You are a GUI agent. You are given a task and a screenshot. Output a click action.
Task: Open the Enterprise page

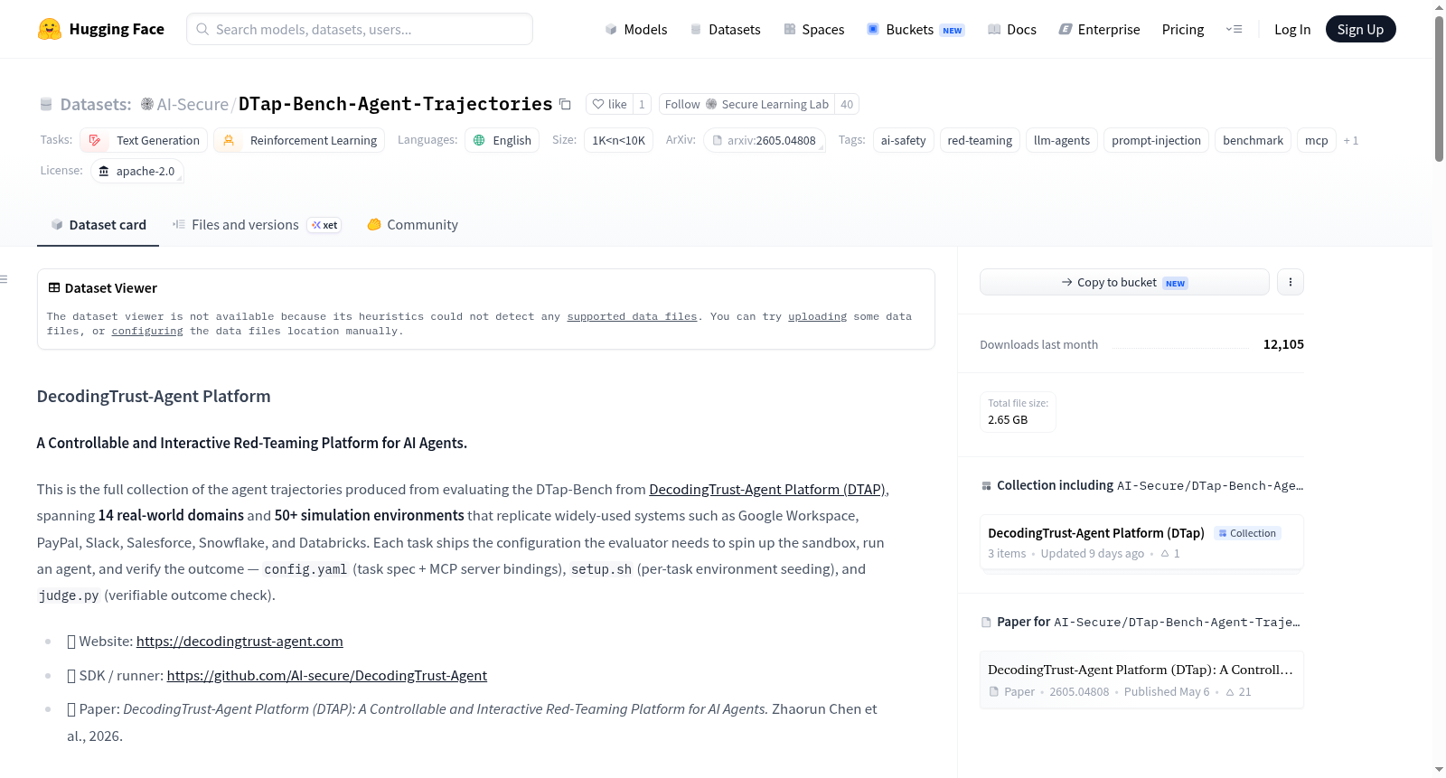(1099, 29)
